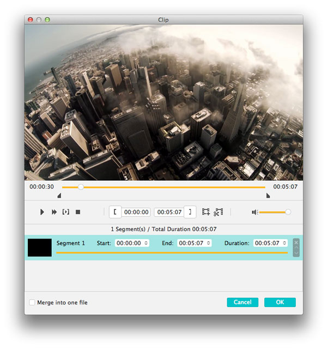Click the Start time stepper arrows

(x=146, y=243)
